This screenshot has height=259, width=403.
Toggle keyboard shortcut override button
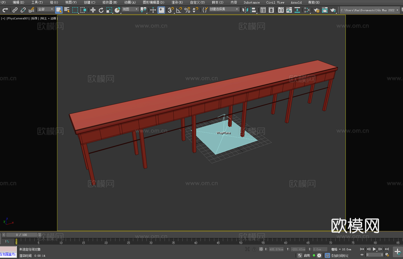coord(161,10)
